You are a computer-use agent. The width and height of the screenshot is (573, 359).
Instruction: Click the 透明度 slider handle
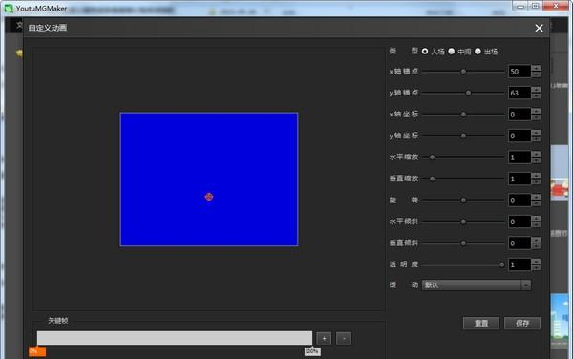tap(501, 264)
